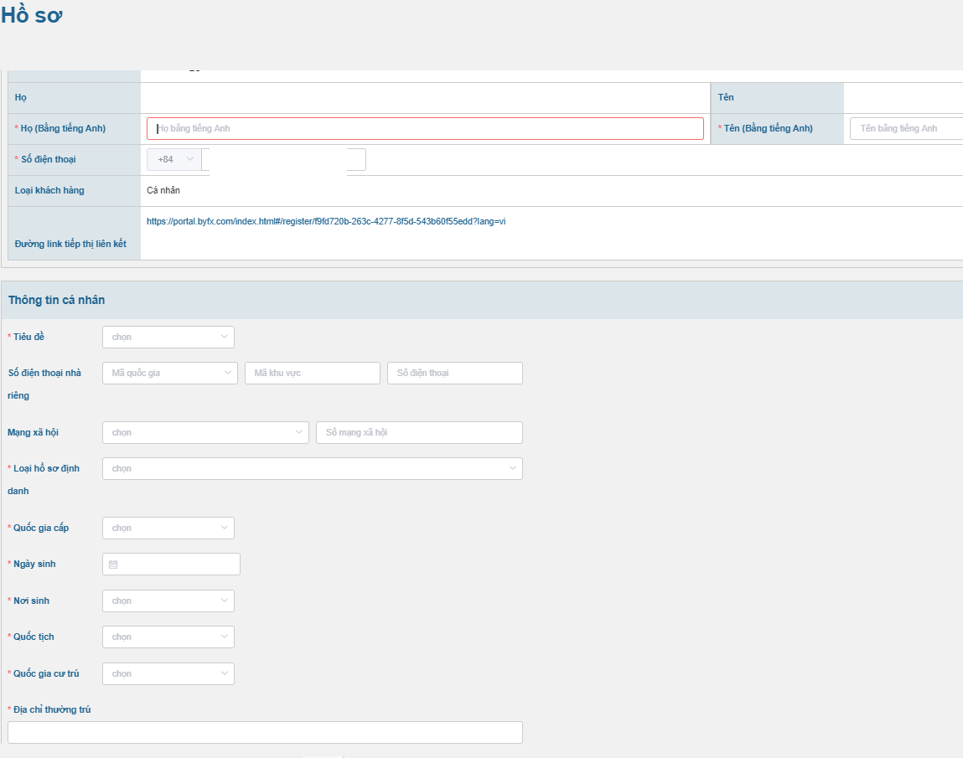Click the Ngày sinh date field
This screenshot has height=758, width=963.
(171, 565)
